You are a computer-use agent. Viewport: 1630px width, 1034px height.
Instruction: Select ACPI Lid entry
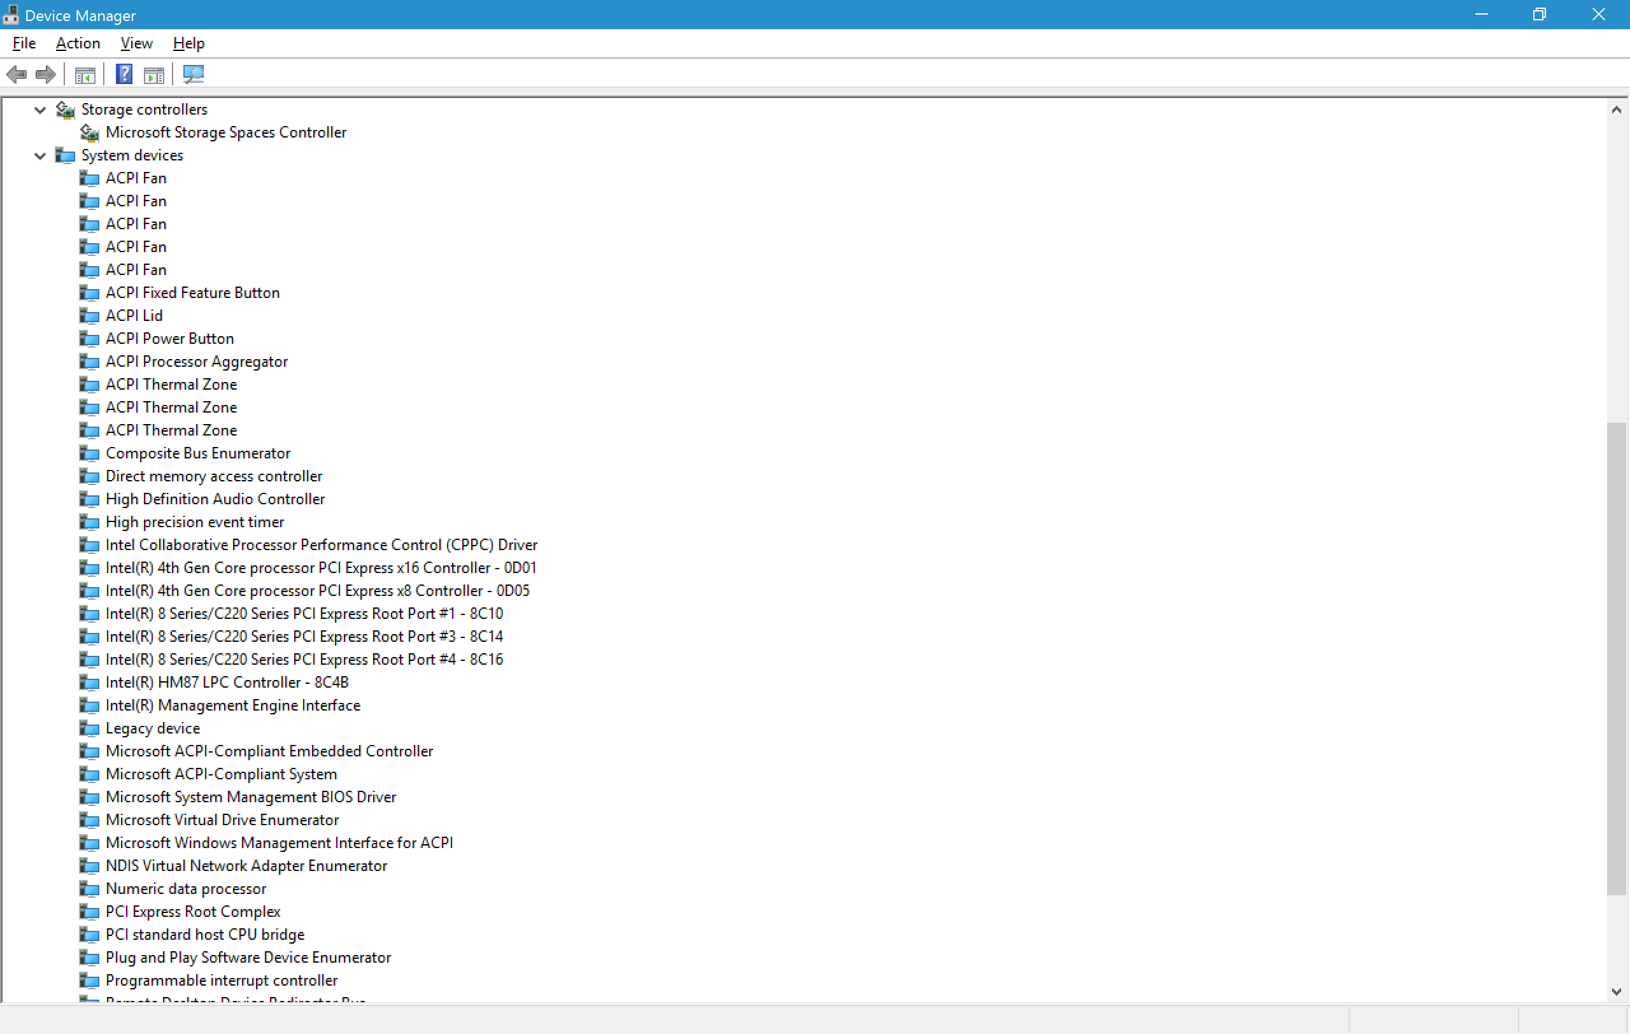tap(134, 316)
